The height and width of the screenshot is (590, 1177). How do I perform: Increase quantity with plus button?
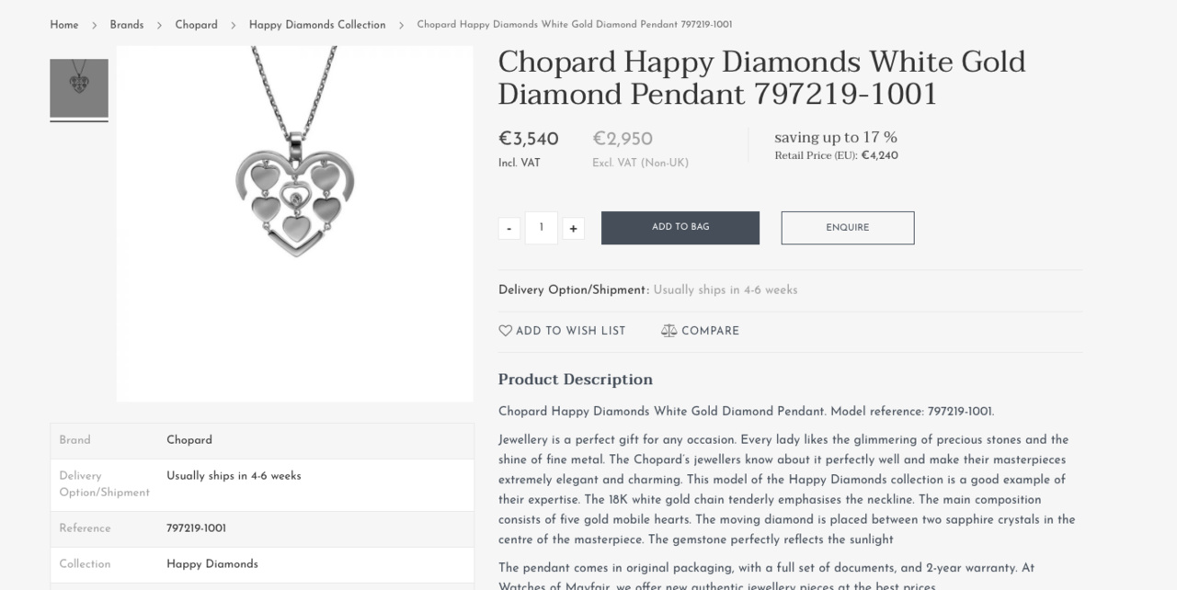(573, 229)
